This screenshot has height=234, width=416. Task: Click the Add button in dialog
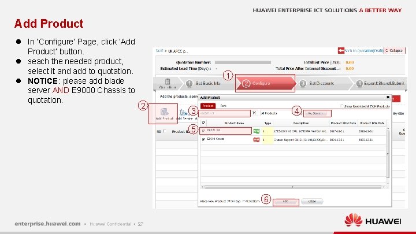tap(286, 202)
